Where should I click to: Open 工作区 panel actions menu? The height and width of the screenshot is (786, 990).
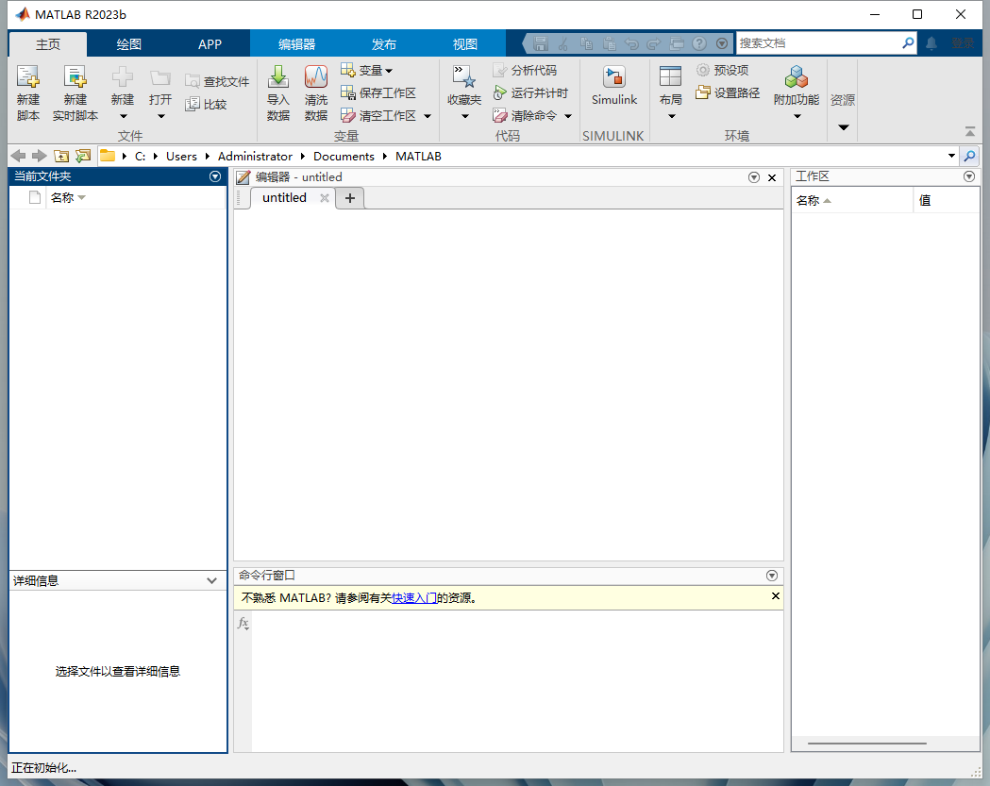(x=969, y=176)
